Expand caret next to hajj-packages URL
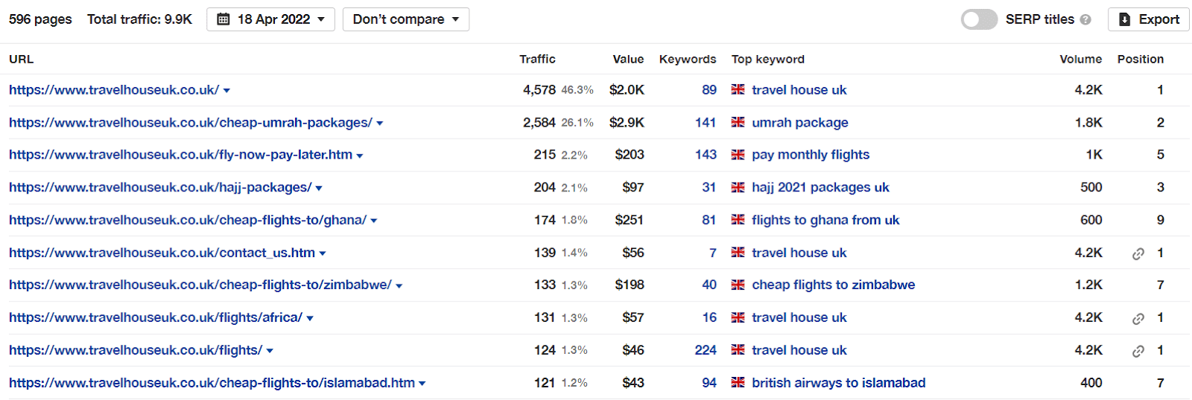The width and height of the screenshot is (1192, 400). coord(319,188)
